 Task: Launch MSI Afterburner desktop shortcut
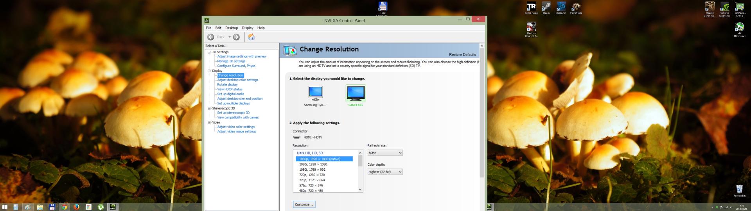[x=739, y=29]
